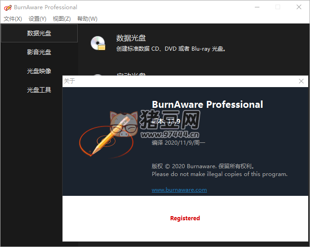
Task: Minimize the BurnAware Professional window
Action: pyautogui.click(x=256, y=7)
